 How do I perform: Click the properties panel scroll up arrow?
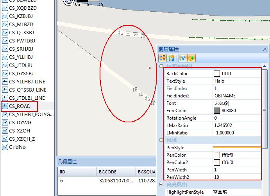coord(265,66)
